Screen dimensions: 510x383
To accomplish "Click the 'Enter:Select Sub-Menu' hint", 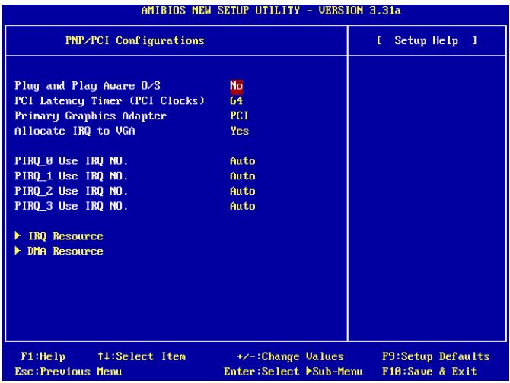I will [293, 372].
